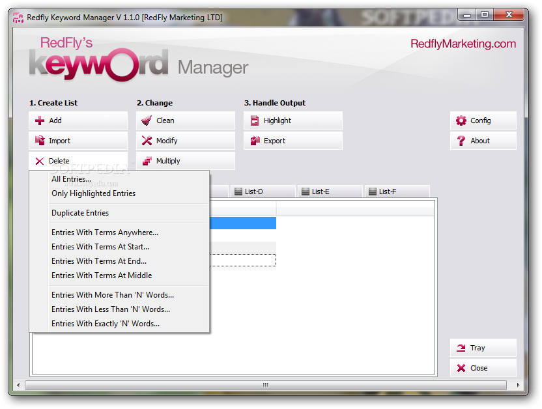Click the Config gear icon

pos(461,120)
